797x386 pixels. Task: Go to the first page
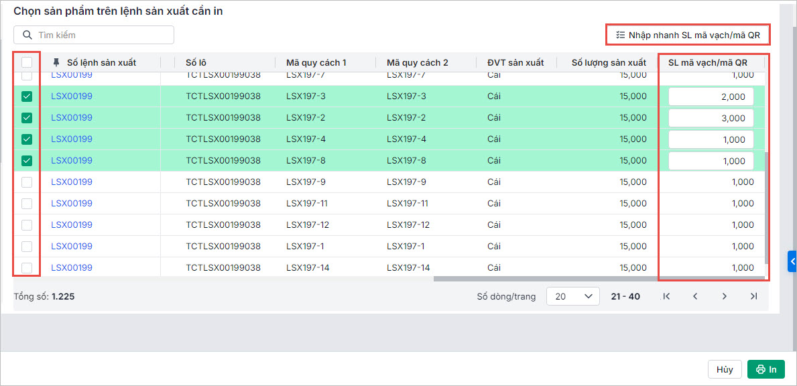[666, 296]
